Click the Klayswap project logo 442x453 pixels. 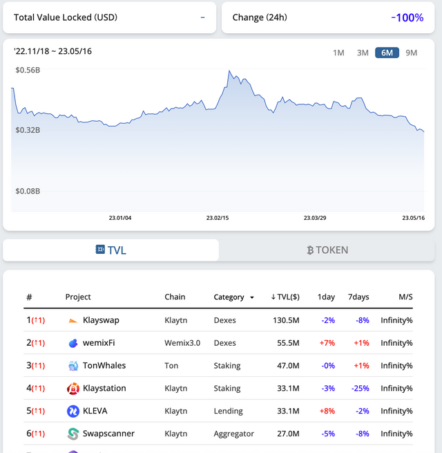point(73,320)
